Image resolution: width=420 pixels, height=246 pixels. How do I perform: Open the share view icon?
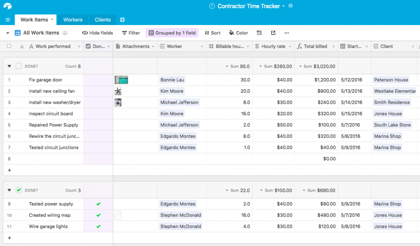tap(273, 33)
